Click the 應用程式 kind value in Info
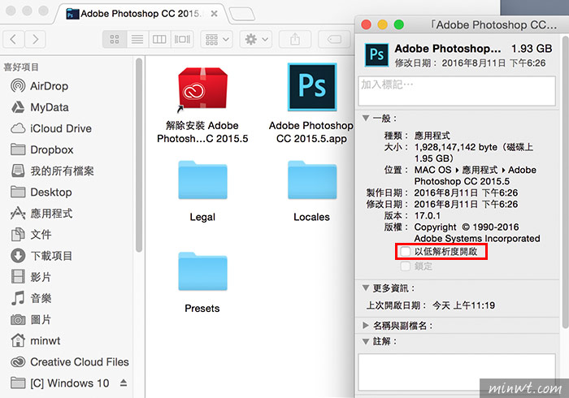569x398 pixels. (432, 136)
